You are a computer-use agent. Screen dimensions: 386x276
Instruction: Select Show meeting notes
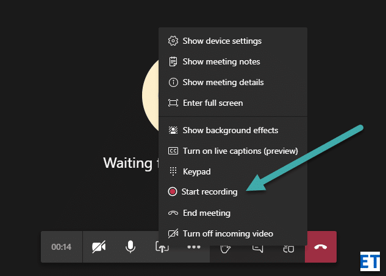pyautogui.click(x=221, y=61)
